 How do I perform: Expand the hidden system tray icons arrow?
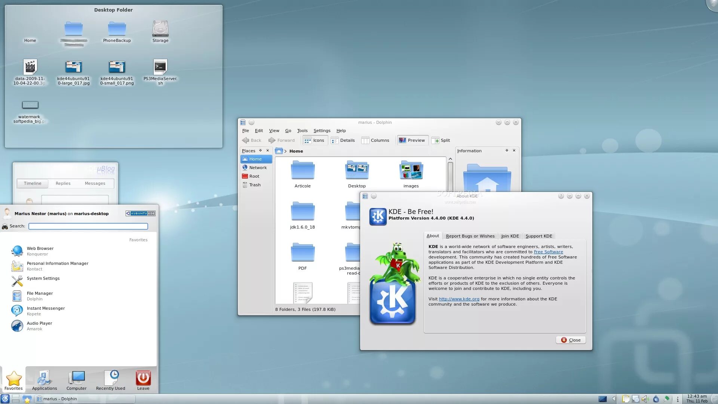[614, 399]
